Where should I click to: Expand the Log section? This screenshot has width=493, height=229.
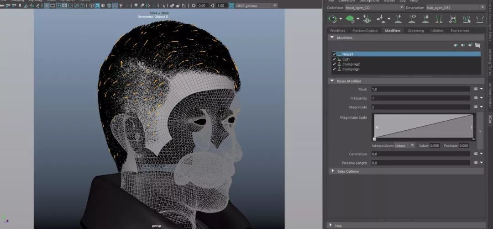click(330, 225)
